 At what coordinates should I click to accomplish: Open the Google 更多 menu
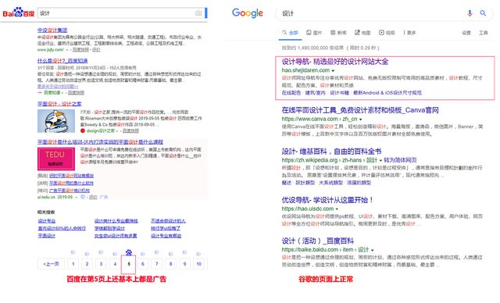pos(409,33)
